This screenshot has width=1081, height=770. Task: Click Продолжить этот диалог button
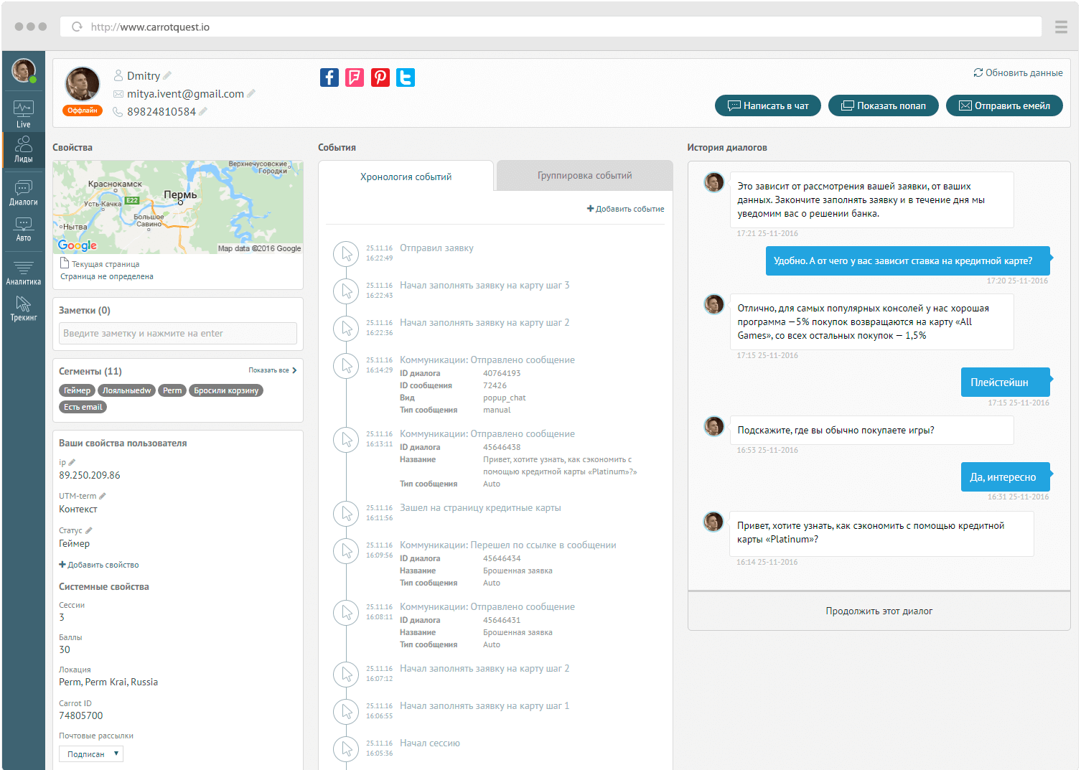[x=879, y=611]
